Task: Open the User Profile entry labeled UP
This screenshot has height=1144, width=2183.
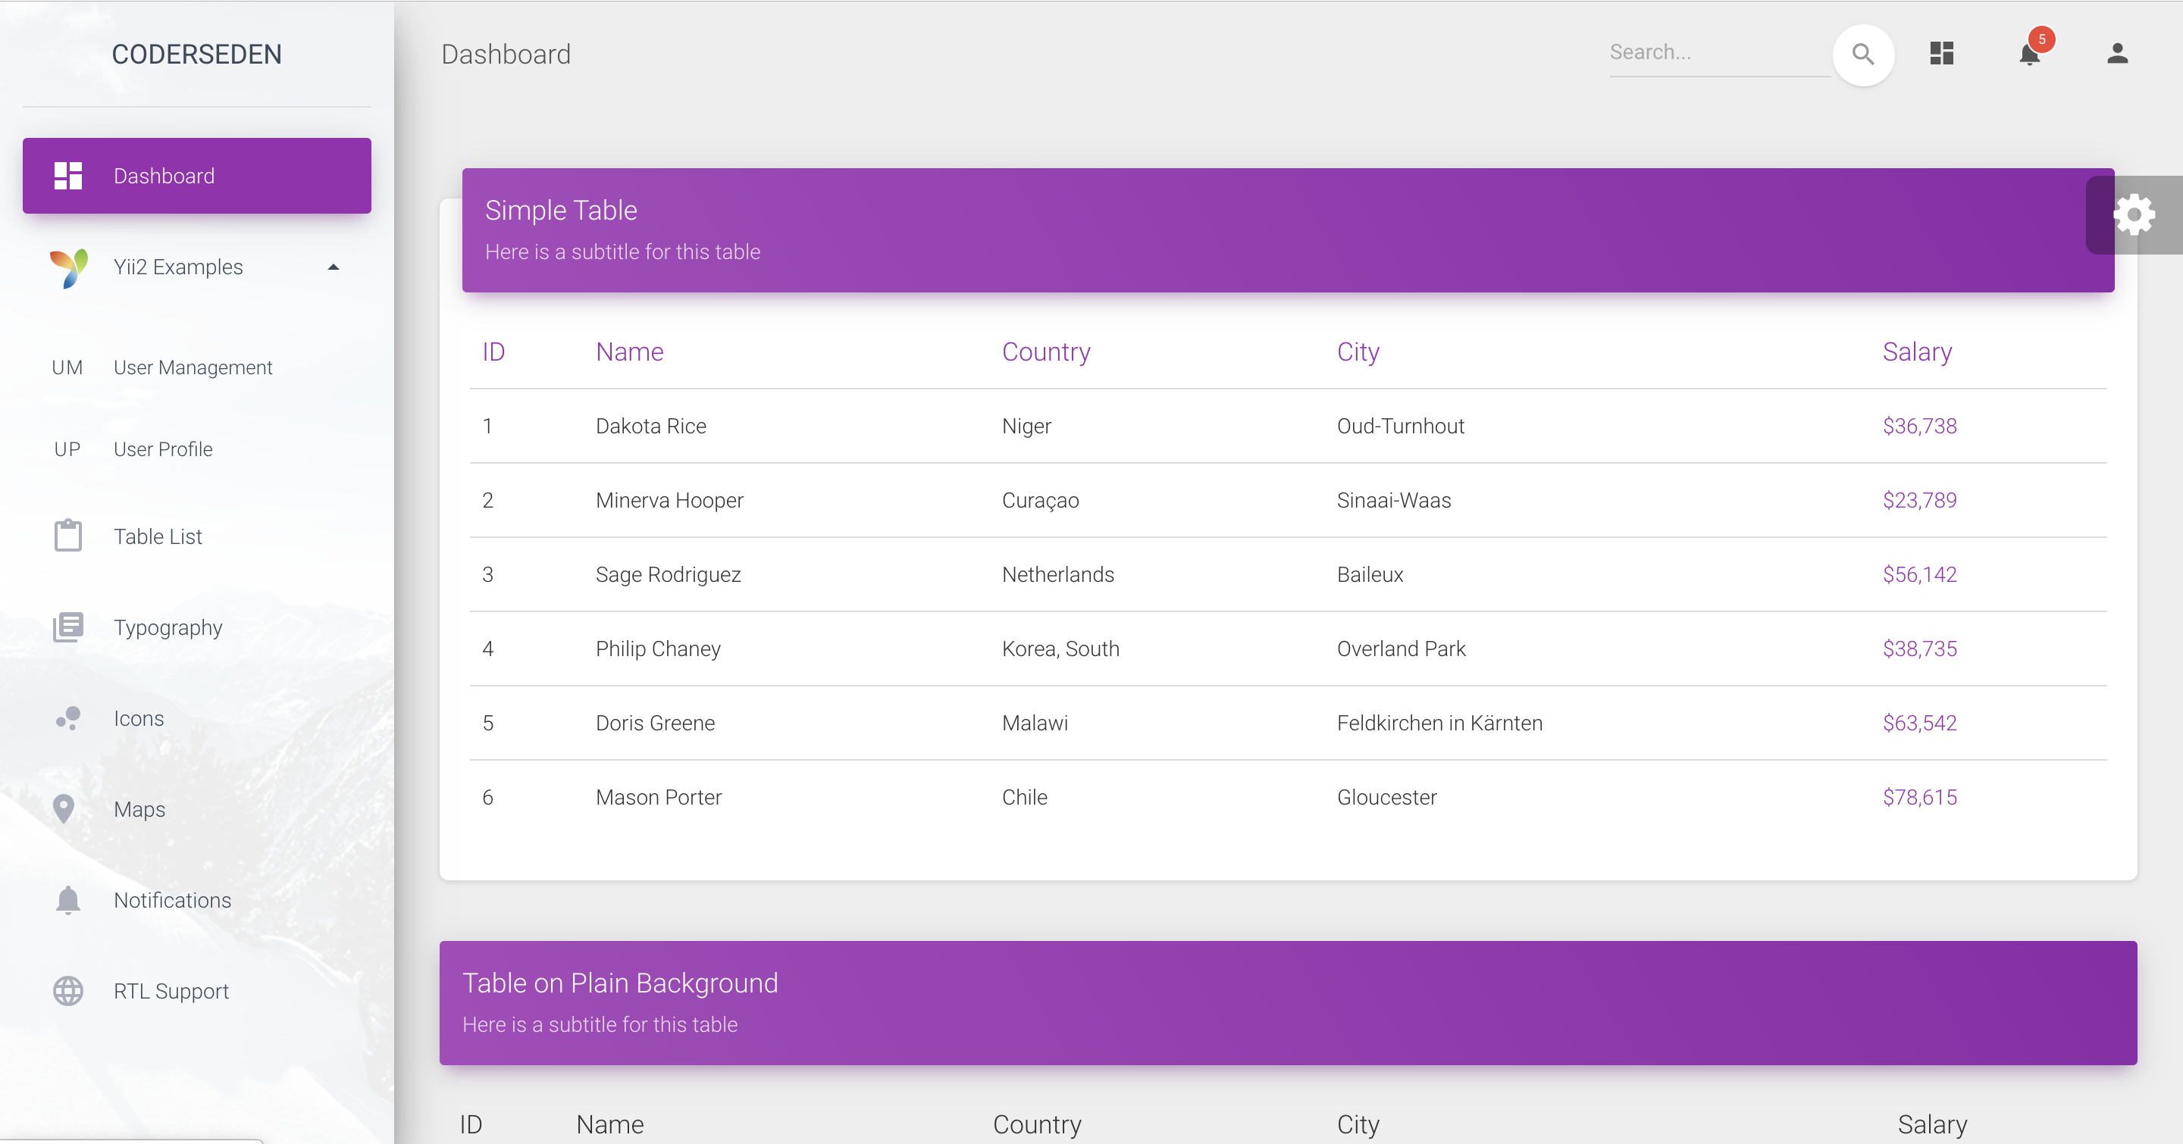Action: [163, 449]
